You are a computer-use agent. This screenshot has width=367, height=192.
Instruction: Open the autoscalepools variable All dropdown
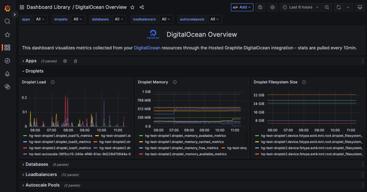coord(215,19)
